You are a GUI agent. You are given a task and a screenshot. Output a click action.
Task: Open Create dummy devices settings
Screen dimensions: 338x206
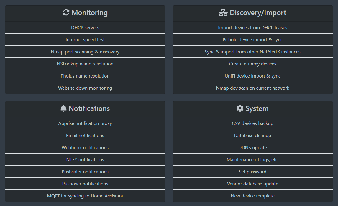(252, 64)
